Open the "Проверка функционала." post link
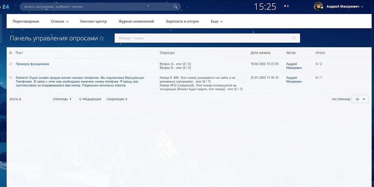Viewport: 374px width, 187px height. pos(33,64)
